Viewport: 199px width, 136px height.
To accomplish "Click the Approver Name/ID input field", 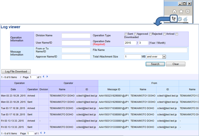I will (76, 57).
